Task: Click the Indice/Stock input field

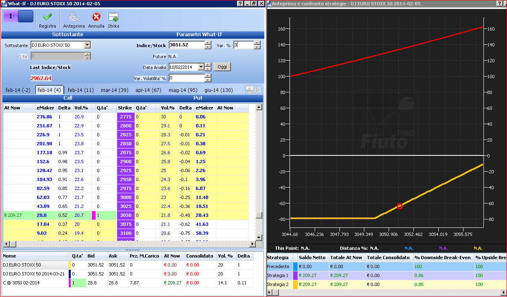Action: 187,45
